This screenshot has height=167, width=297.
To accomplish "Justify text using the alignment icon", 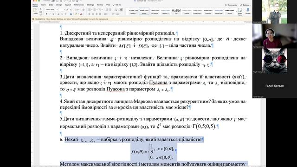I will click(100, 14).
